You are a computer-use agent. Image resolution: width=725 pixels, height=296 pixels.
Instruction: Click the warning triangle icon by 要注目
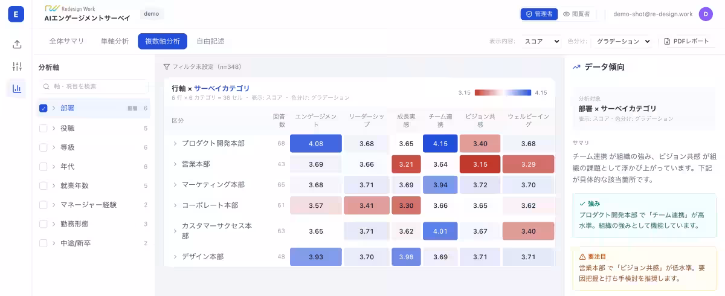582,256
